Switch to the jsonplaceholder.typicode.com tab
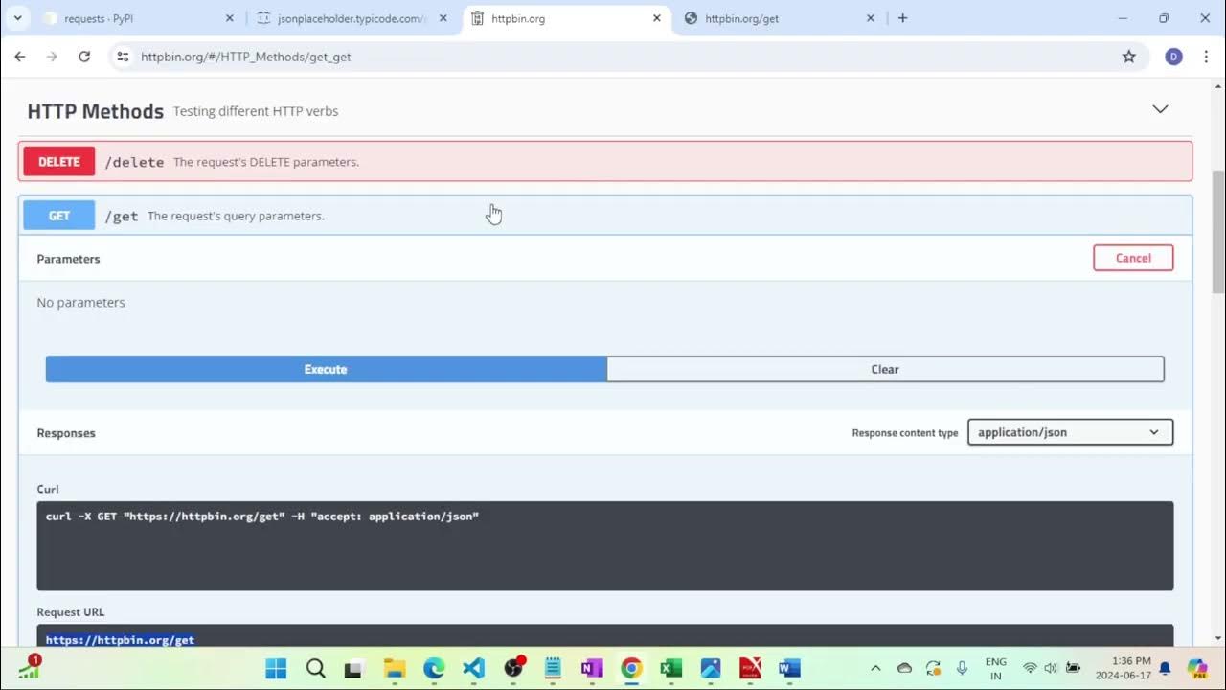The image size is (1226, 690). 352,18
